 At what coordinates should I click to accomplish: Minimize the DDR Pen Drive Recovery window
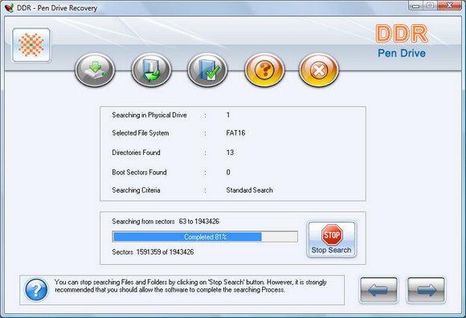416,6
